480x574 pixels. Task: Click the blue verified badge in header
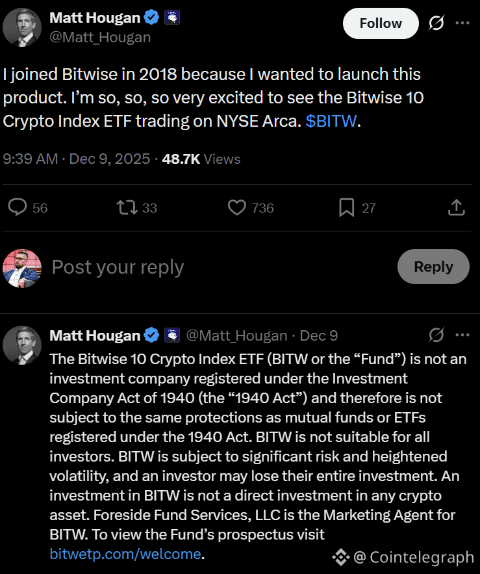(153, 18)
